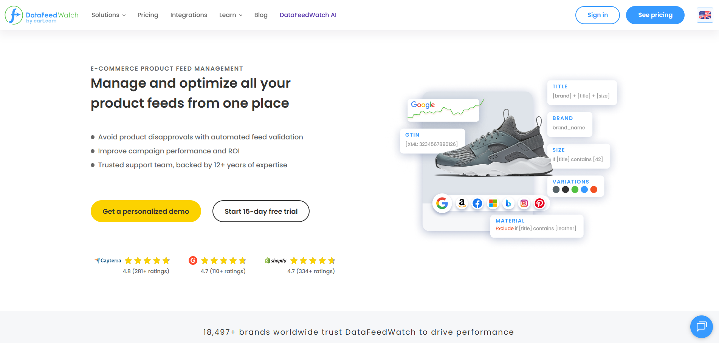Image resolution: width=719 pixels, height=343 pixels.
Task: Expand the Solutions dropdown menu
Action: (x=108, y=15)
